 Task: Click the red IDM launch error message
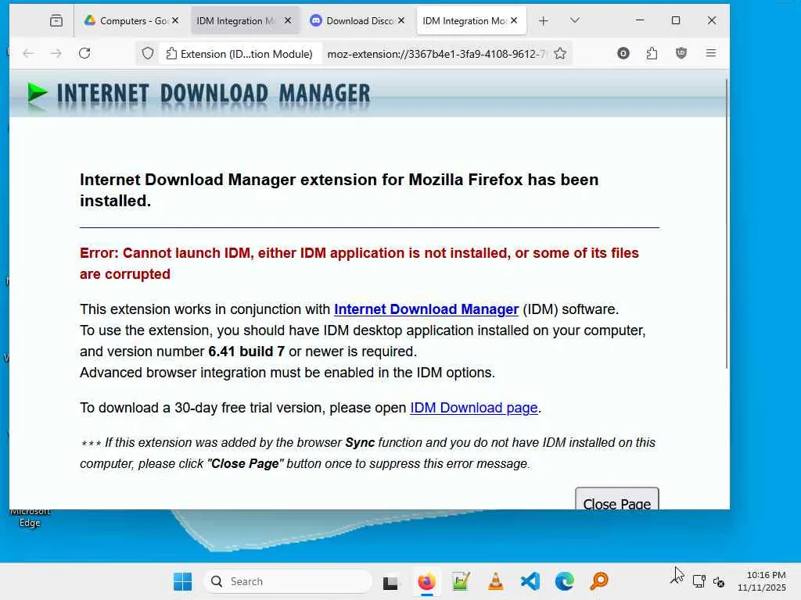pos(359,263)
